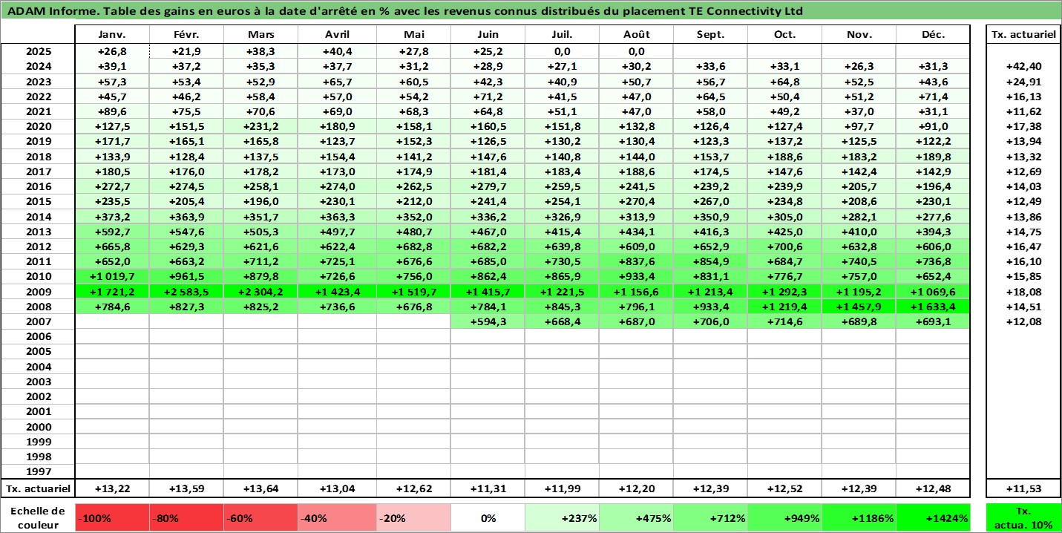Screen dimensions: 1062x533
Task: Select the Mai column header
Action: pyautogui.click(x=413, y=35)
